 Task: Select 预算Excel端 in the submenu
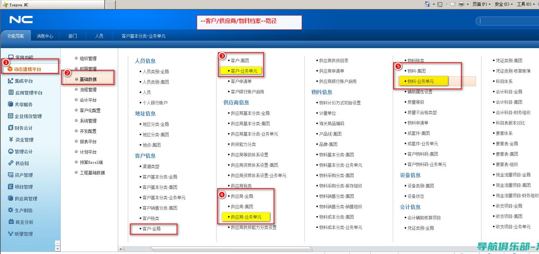(91, 162)
